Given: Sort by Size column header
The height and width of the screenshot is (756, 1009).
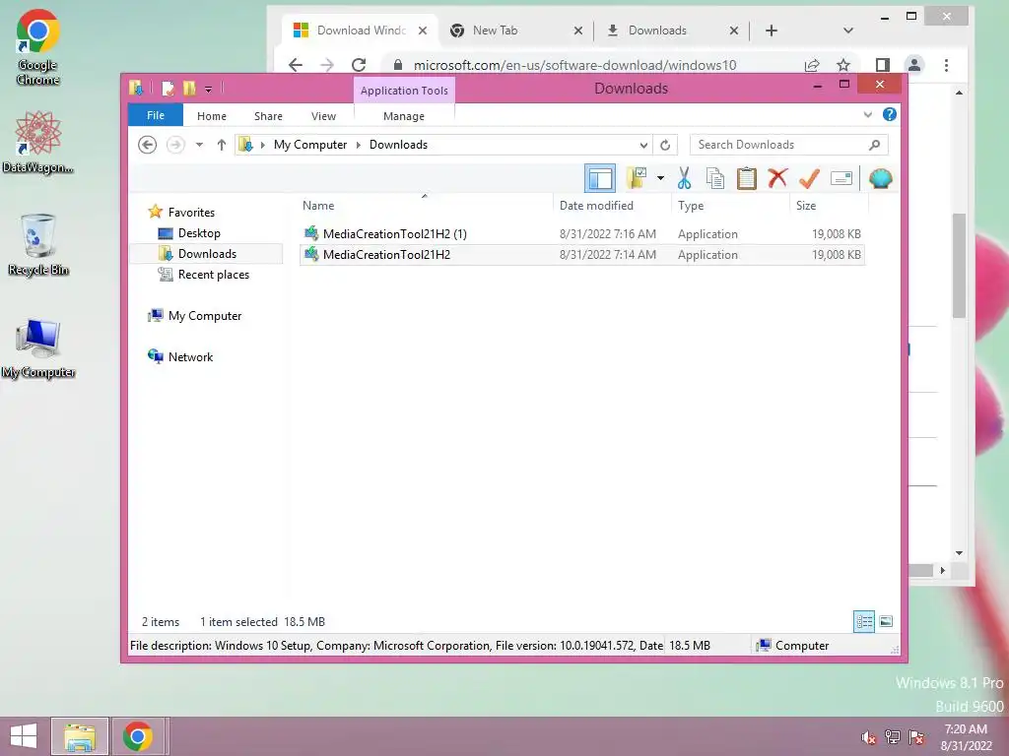Looking at the screenshot, I should tap(806, 206).
